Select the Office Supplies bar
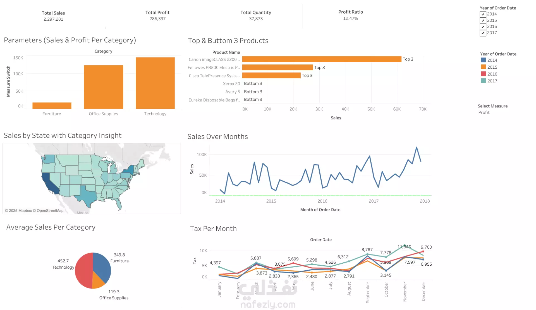 pos(103,87)
